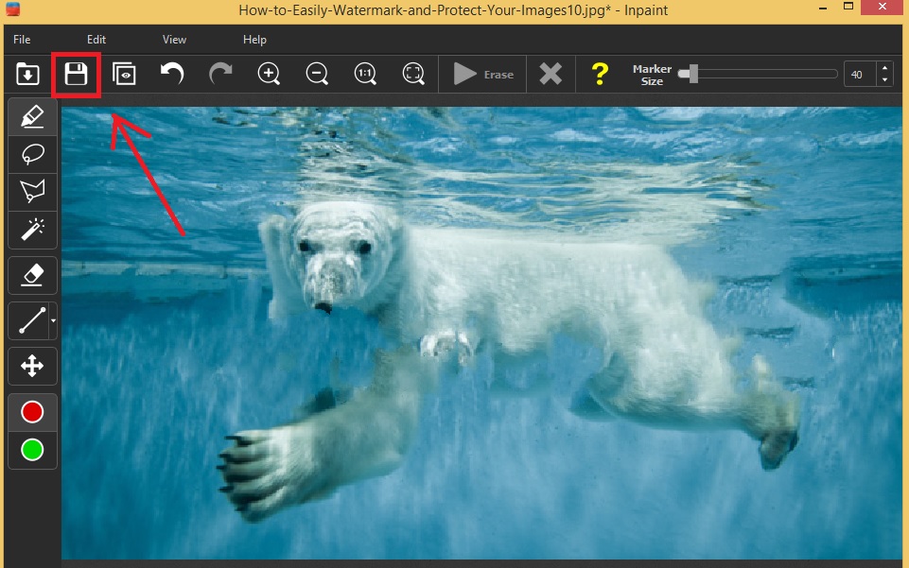
Task: Save the image with floppy disk icon
Action: point(76,75)
